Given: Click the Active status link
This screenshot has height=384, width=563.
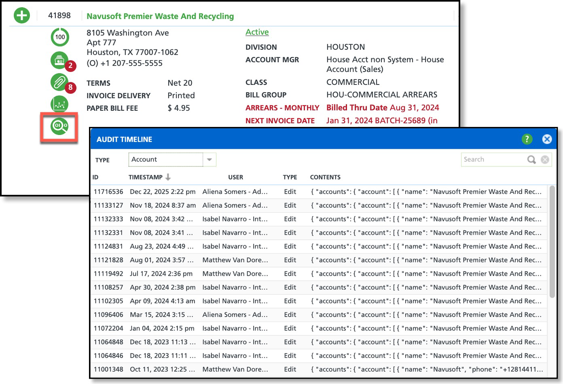Looking at the screenshot, I should 257,32.
